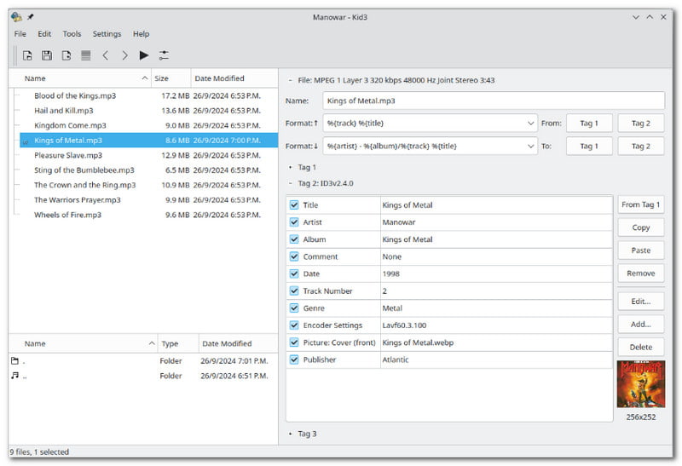Open the File menu
This screenshot has height=466, width=682.
(20, 34)
